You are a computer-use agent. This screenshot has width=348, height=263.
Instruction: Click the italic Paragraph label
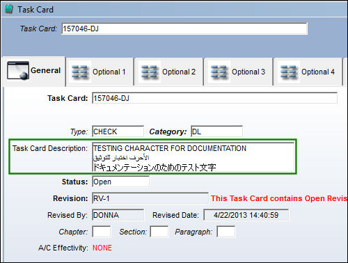(x=193, y=232)
